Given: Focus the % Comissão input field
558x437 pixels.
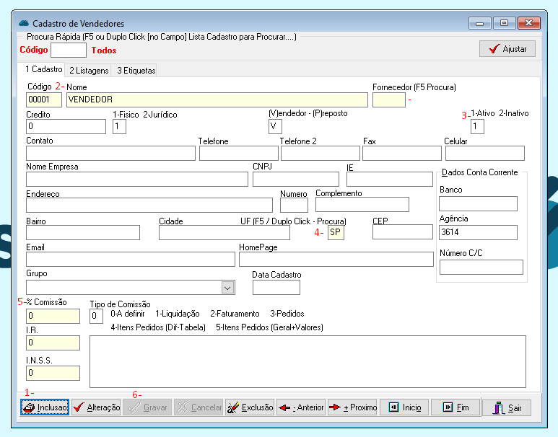Looking at the screenshot, I should [x=53, y=316].
